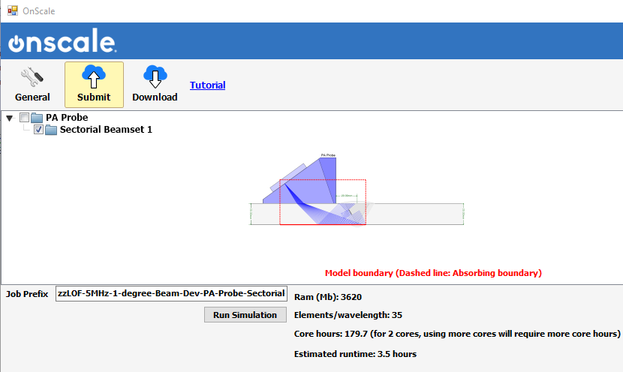The height and width of the screenshot is (372, 623).
Task: Select the PA Probe tree label
Action: pyautogui.click(x=67, y=118)
